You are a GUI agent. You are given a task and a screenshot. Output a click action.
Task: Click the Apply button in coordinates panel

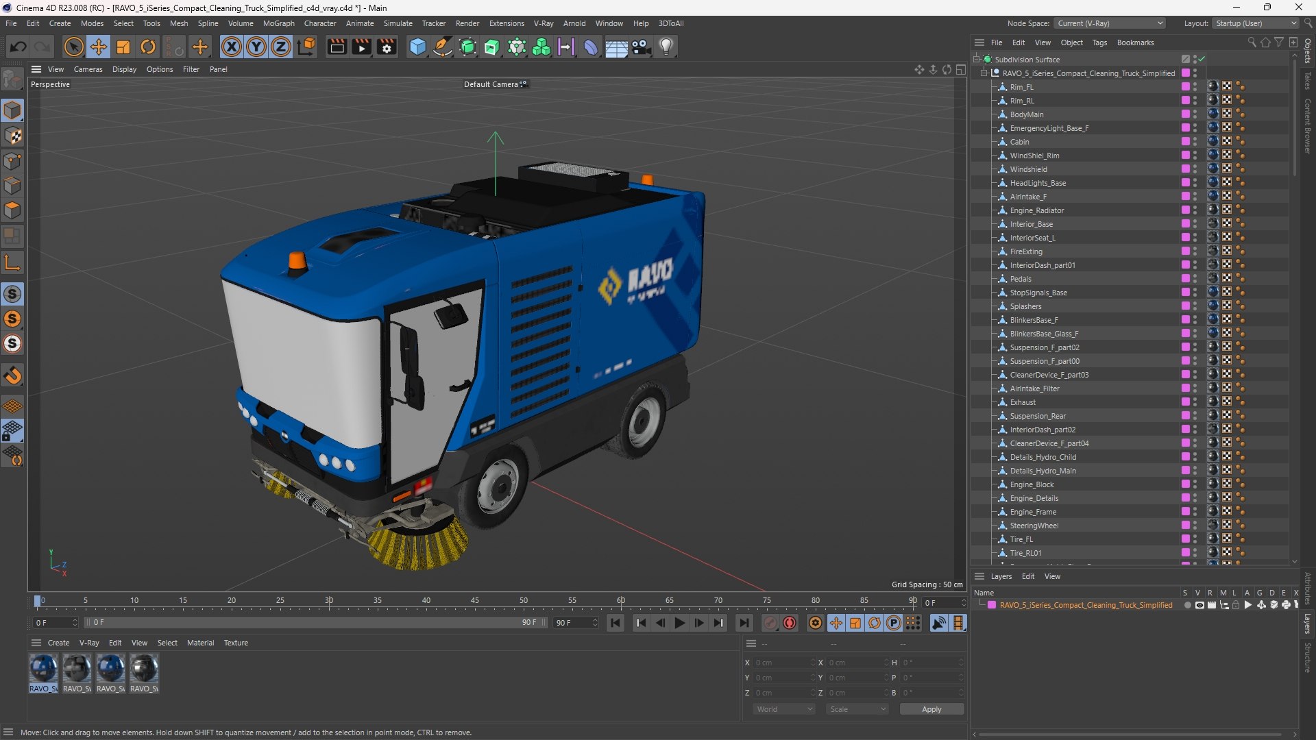[931, 709]
